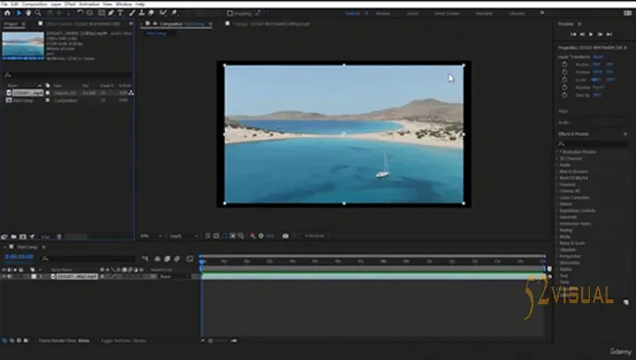Open the magnification ratio dropdown
Viewport: 636px width, 360px height.
click(x=151, y=236)
